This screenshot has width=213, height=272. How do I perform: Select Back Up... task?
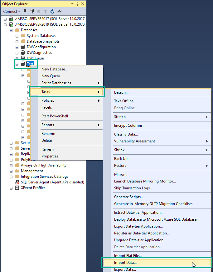[157, 159]
